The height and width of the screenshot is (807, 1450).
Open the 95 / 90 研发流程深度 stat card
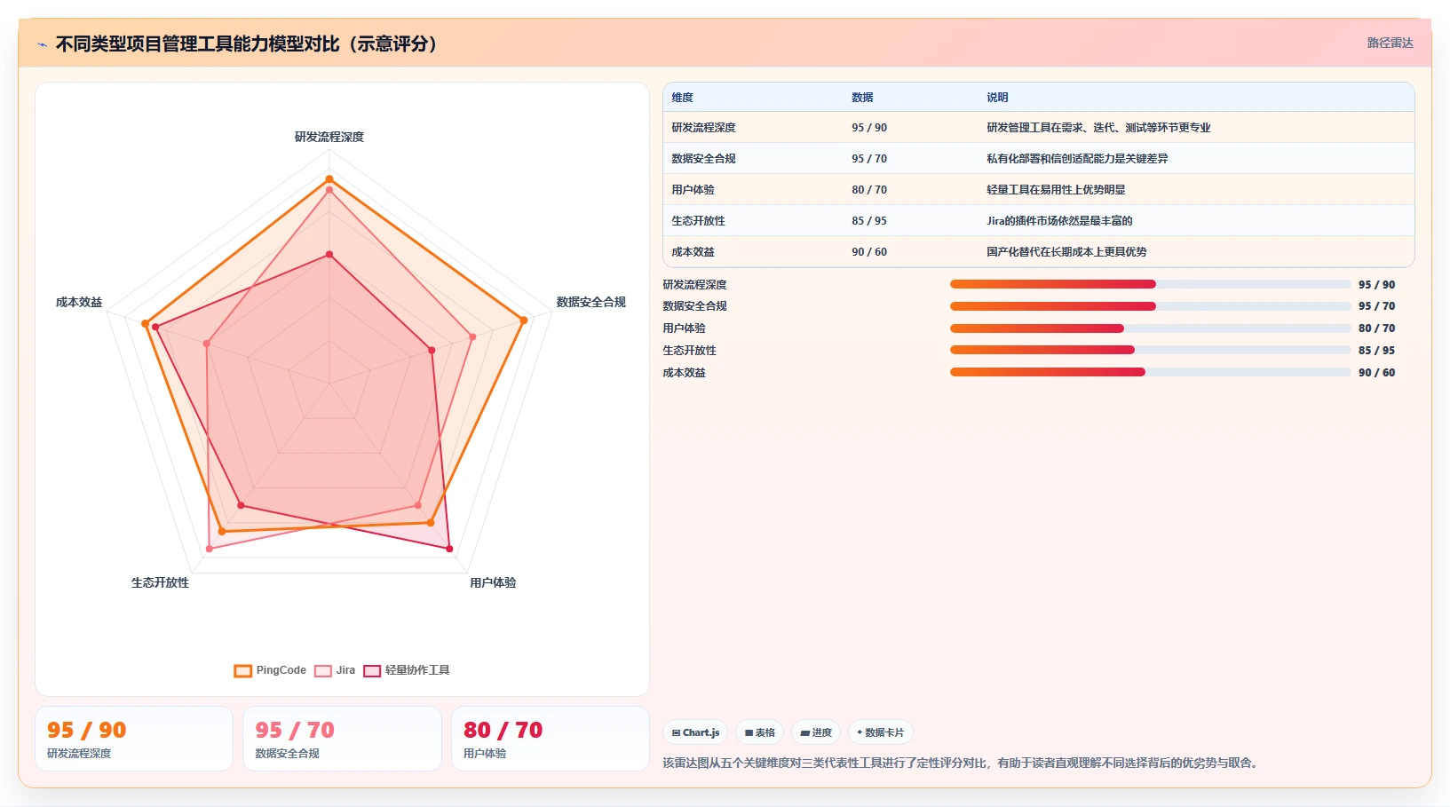point(134,739)
